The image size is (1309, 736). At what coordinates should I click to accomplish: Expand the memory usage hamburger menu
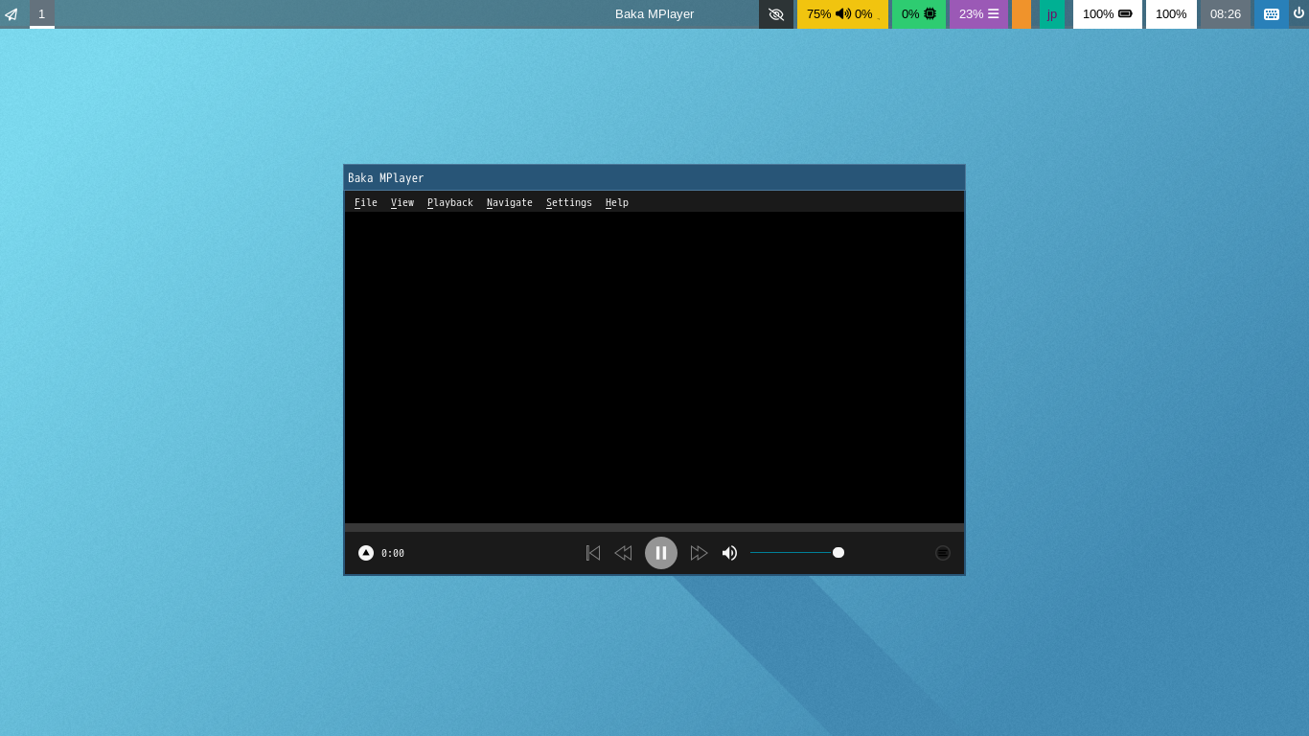point(992,14)
